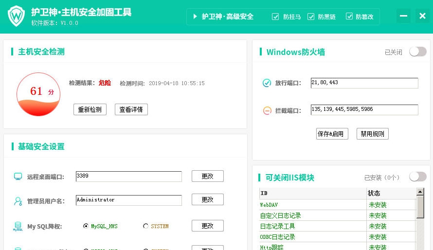Click the 已关闭 firewall status label
Viewport: 433px width, 250px height.
tap(394, 52)
